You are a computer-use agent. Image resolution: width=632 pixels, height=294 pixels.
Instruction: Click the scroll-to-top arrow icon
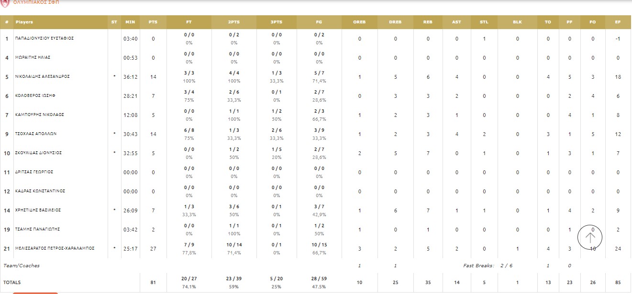(590, 237)
